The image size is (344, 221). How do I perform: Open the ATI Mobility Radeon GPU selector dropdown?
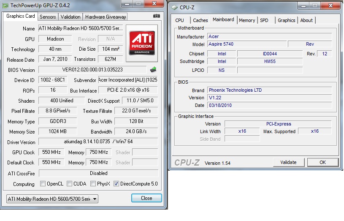pyautogui.click(x=52, y=199)
